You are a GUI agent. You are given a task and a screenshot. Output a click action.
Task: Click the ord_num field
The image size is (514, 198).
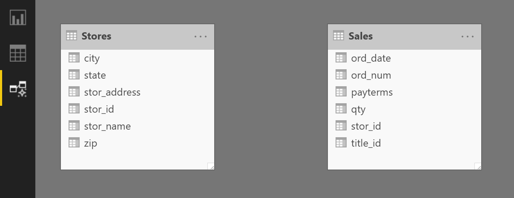[405, 75]
